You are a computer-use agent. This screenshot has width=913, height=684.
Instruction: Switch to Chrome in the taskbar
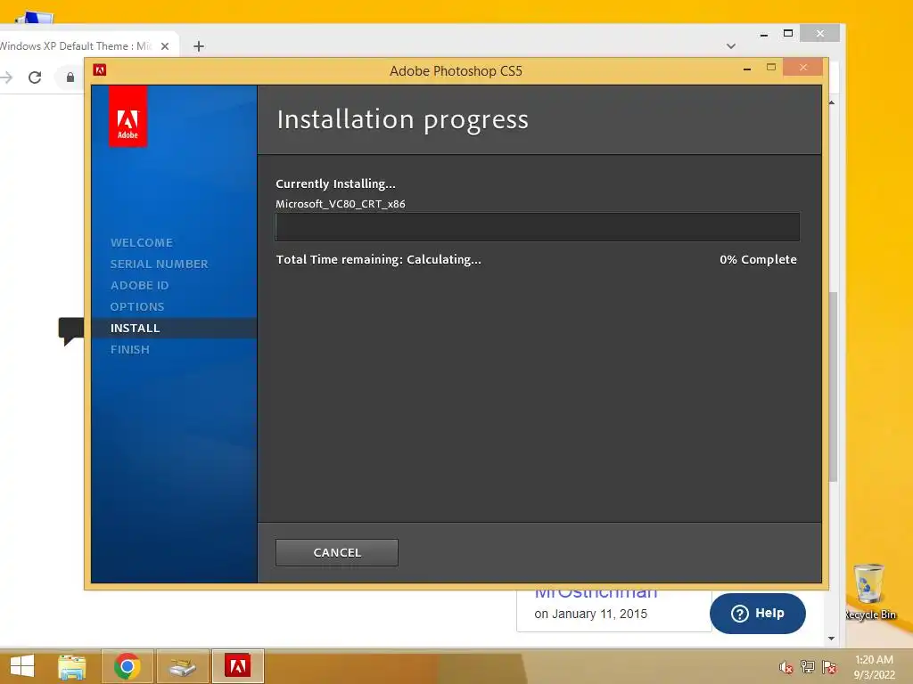pos(127,666)
